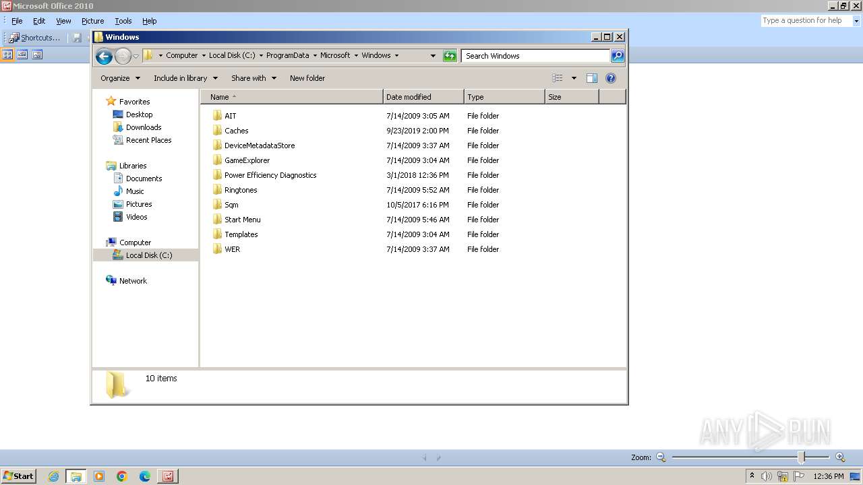Image resolution: width=863 pixels, height=485 pixels.
Task: Open Explorer help question mark
Action: click(611, 78)
